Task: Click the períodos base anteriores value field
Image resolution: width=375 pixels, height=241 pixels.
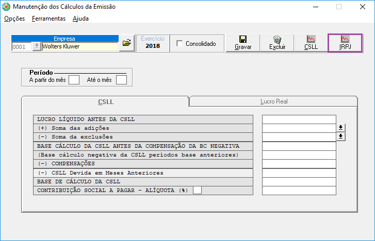Action: (x=299, y=155)
